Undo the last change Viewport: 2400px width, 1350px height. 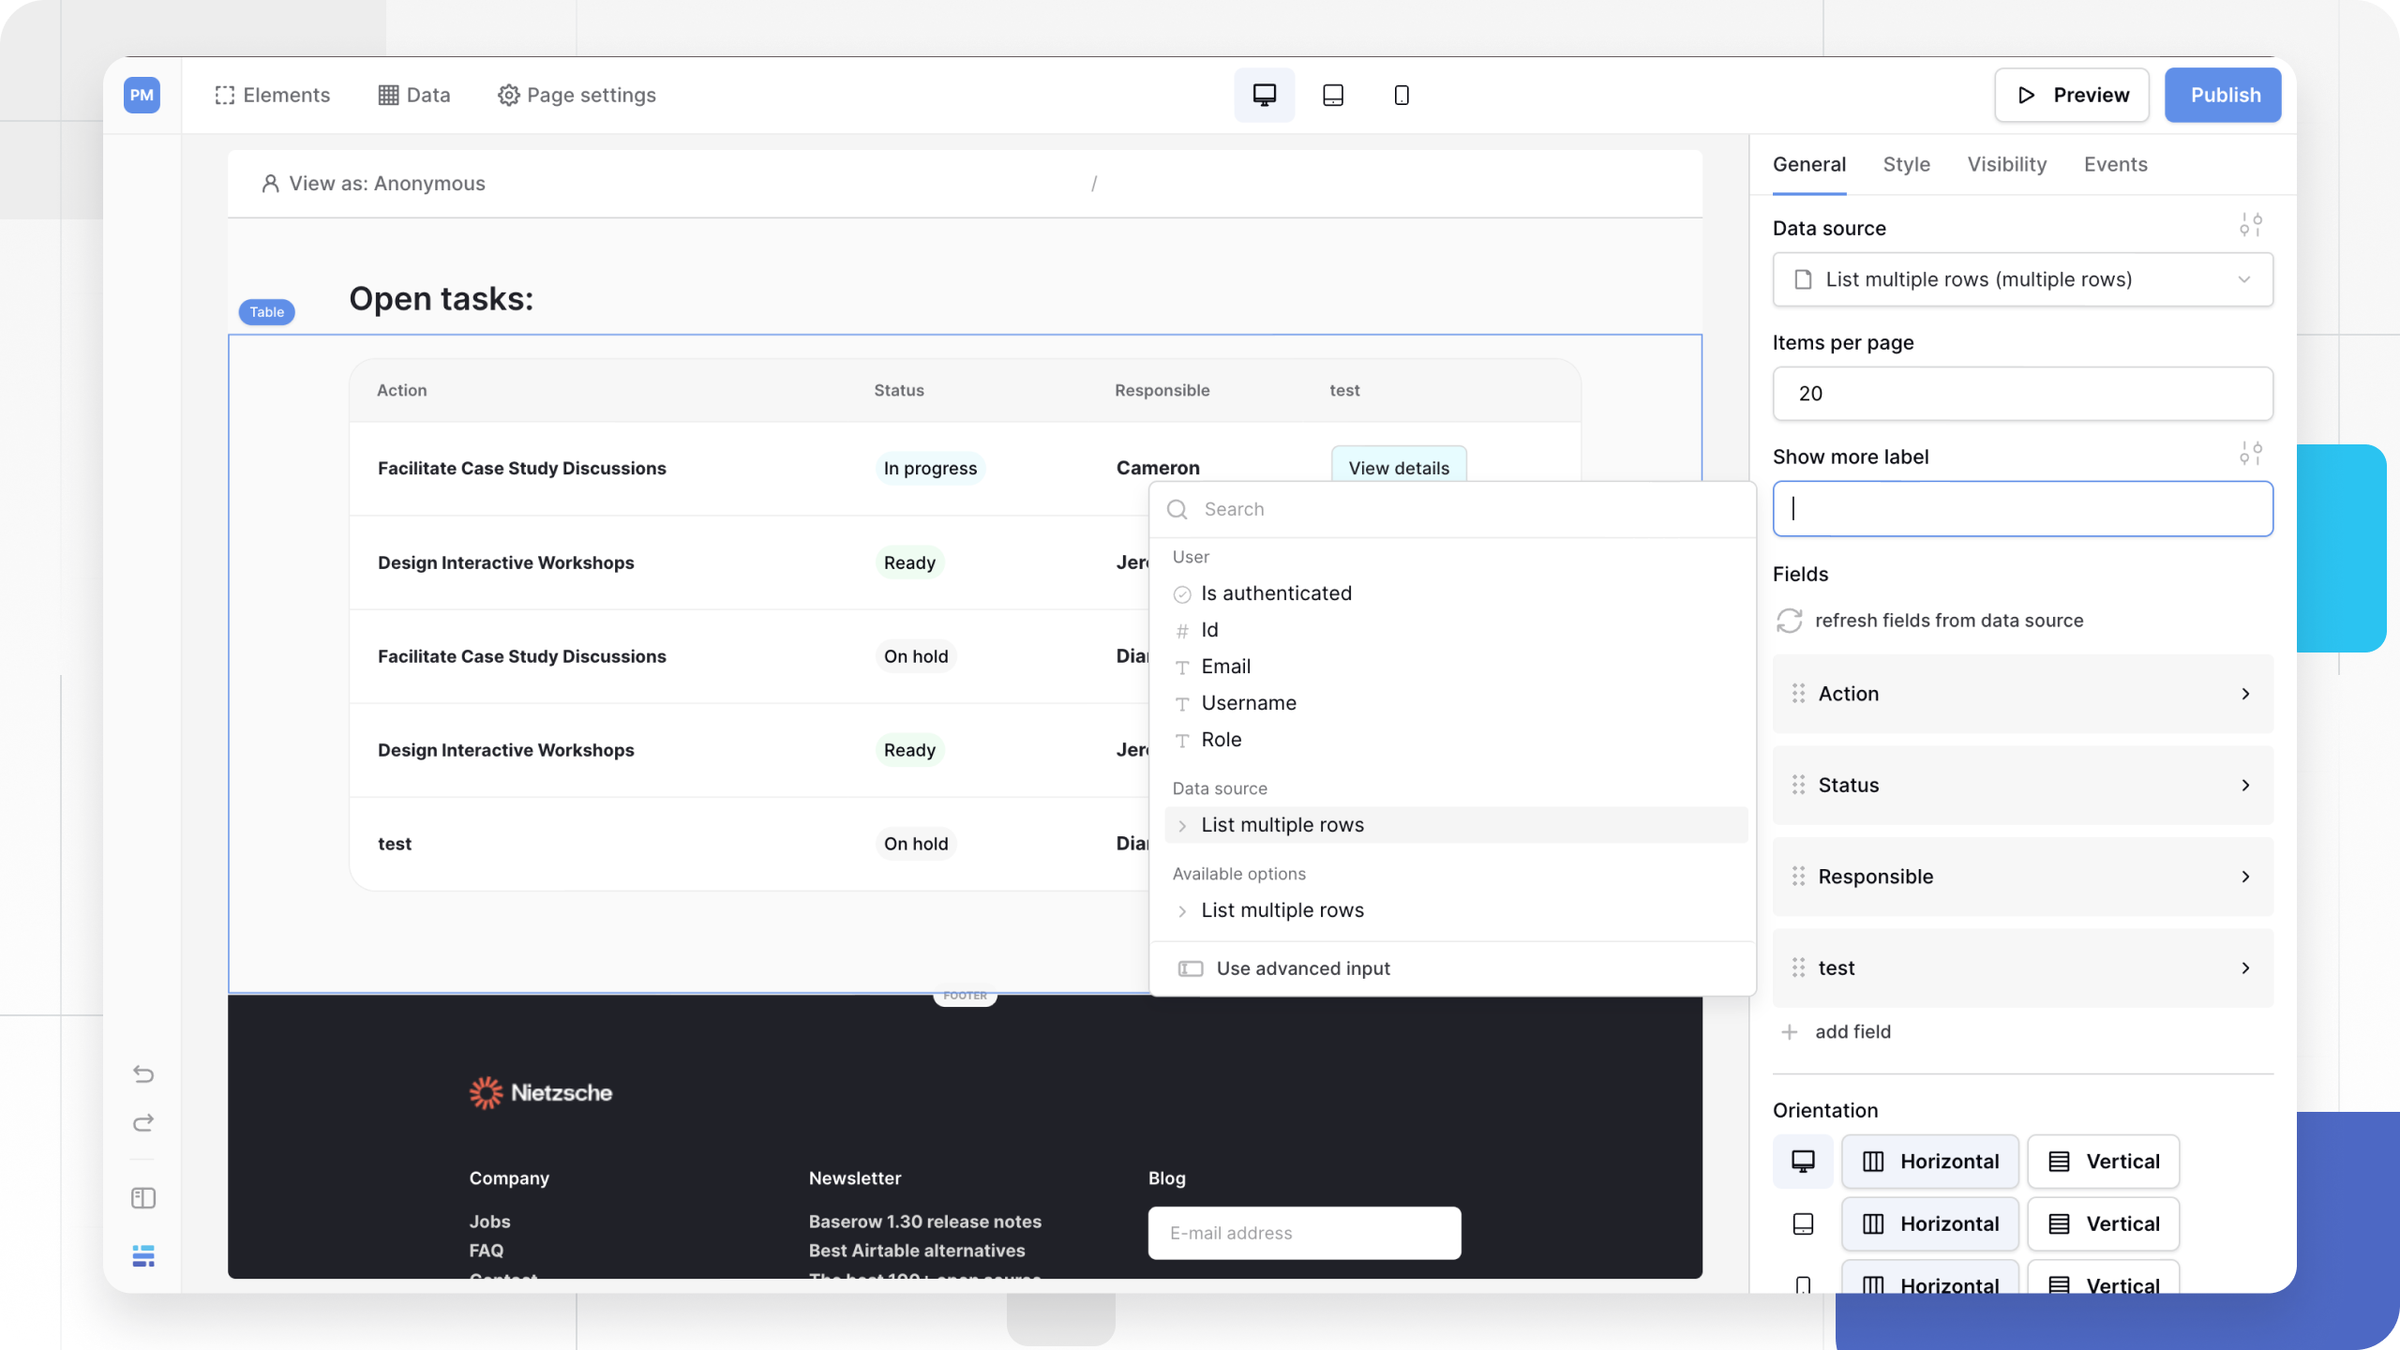point(142,1074)
